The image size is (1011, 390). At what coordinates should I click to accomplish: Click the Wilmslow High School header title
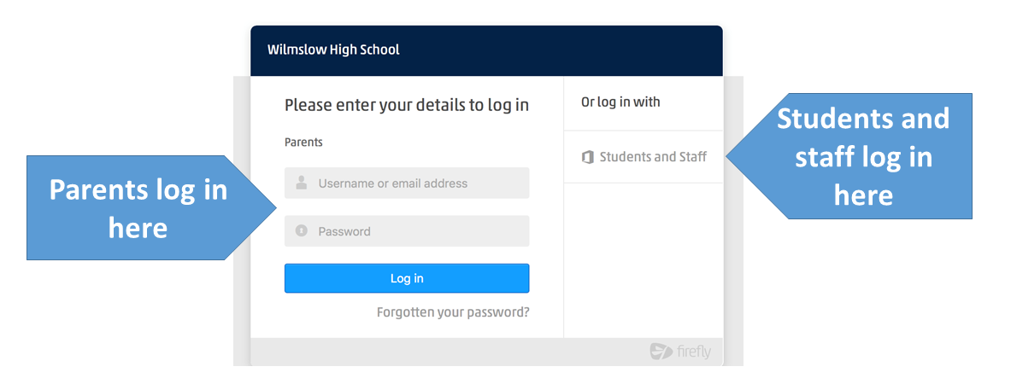(333, 49)
